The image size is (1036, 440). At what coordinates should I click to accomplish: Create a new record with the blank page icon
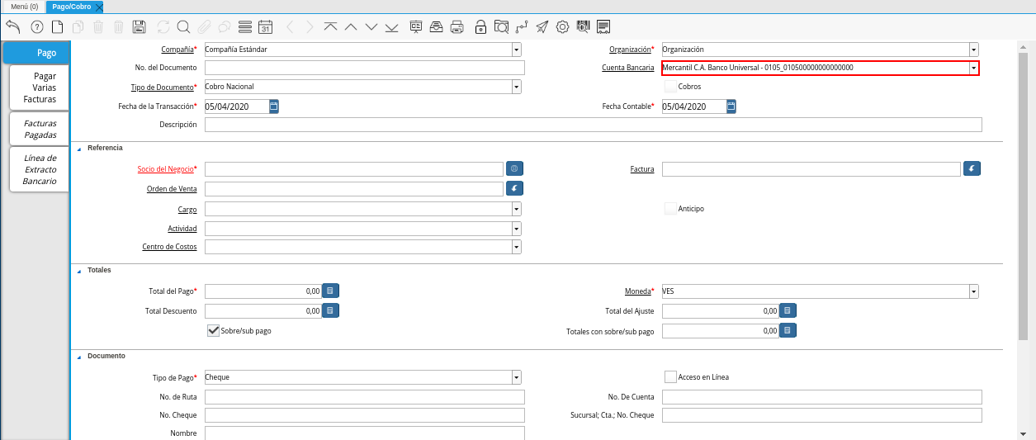(x=58, y=26)
